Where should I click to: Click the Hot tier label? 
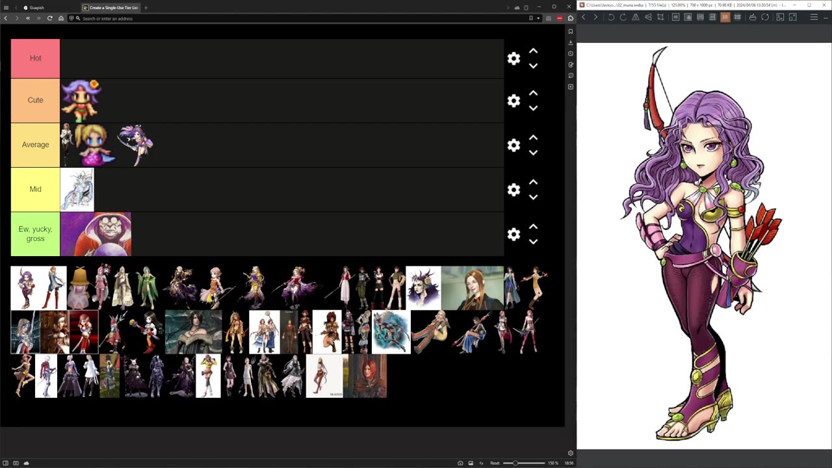pos(35,58)
